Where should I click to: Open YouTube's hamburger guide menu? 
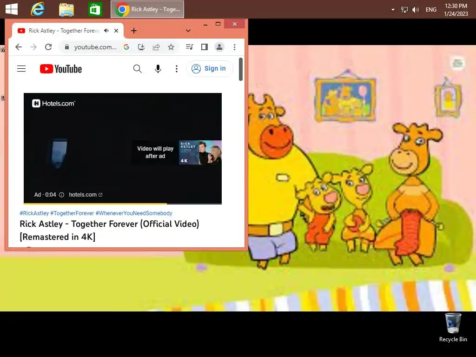pos(21,69)
